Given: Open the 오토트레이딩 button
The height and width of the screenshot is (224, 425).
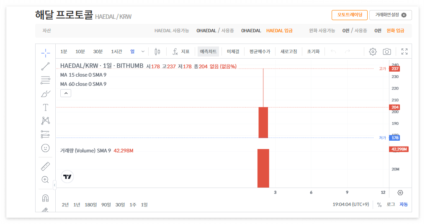Looking at the screenshot, I should coord(350,15).
